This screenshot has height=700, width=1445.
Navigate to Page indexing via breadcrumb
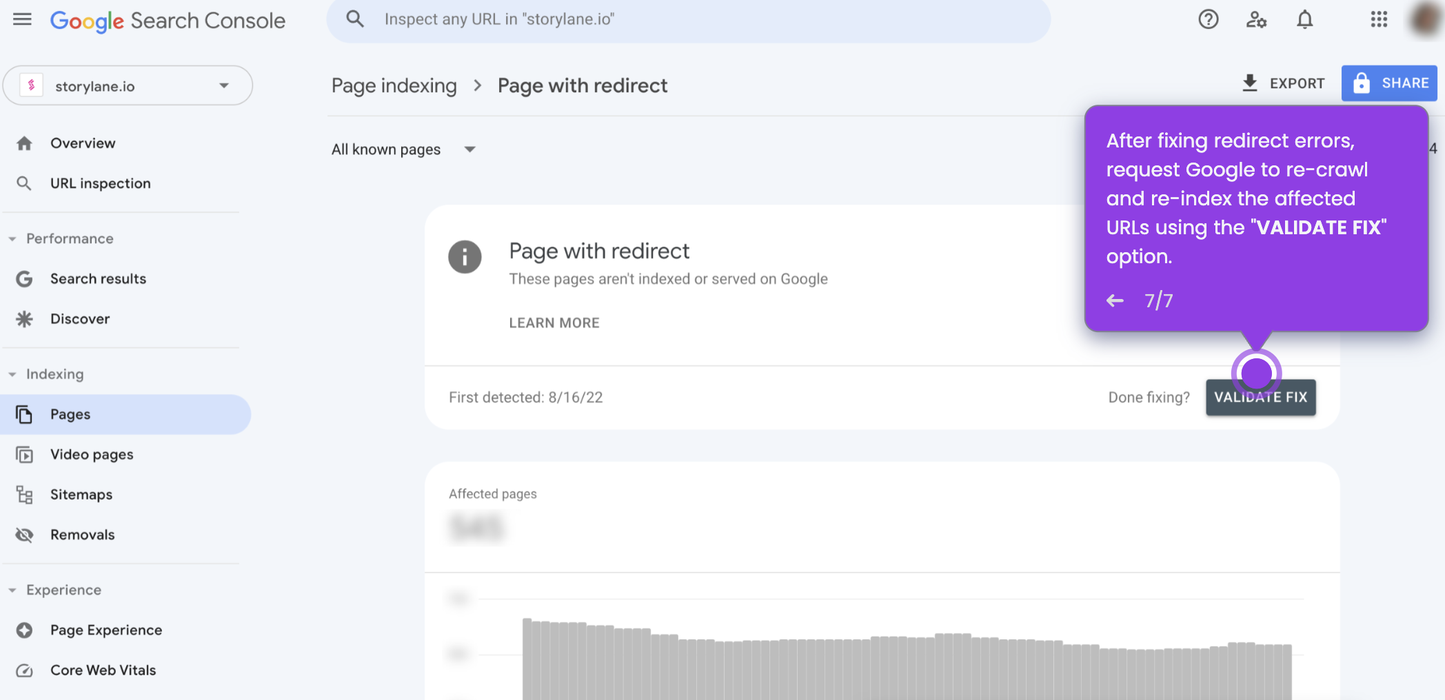(x=394, y=85)
